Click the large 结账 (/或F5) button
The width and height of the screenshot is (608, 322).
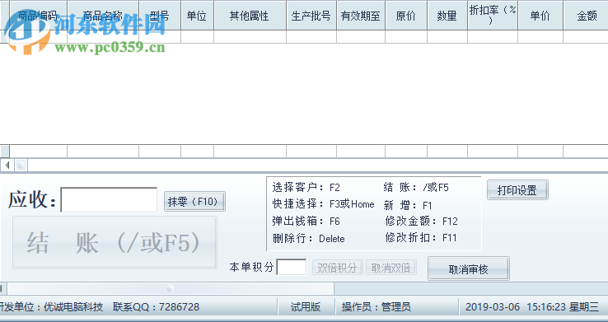(115, 243)
